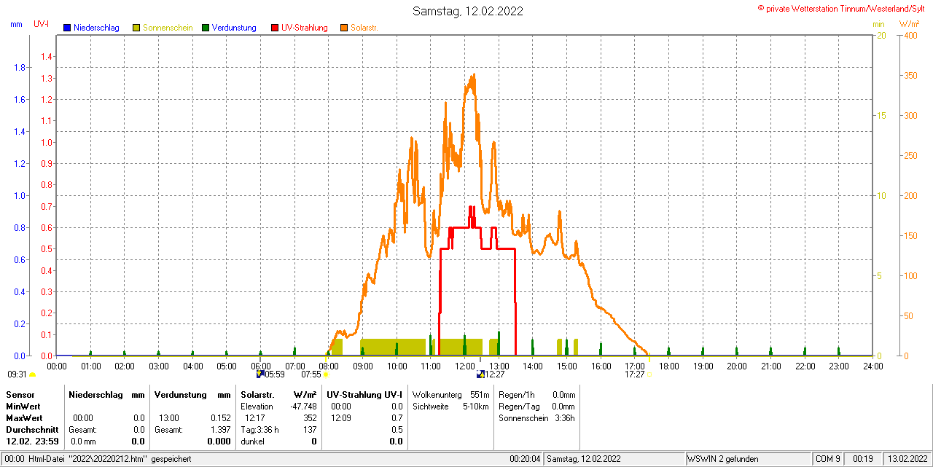Click the 13.02.2022 status bar panel
Screen dimensions: 933x467
click(x=906, y=459)
